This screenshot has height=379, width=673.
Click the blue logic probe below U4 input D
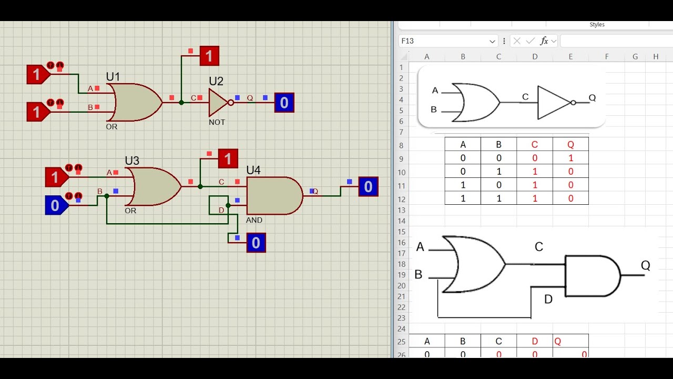256,243
